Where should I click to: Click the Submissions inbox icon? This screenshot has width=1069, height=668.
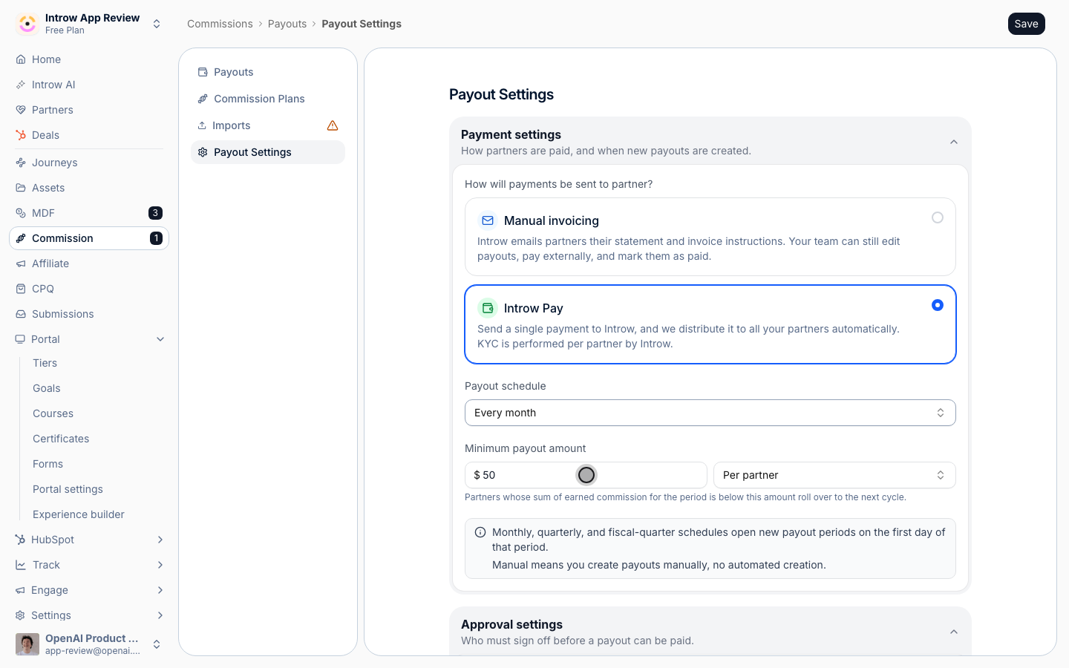point(21,314)
